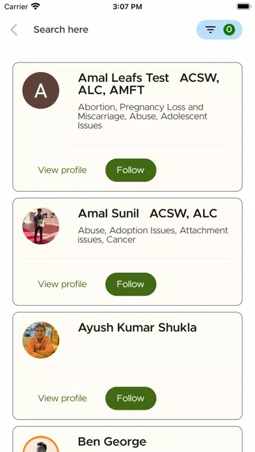This screenshot has height=452, width=255.
Task: Open Amal Sunil's profile photo
Action: click(x=41, y=226)
